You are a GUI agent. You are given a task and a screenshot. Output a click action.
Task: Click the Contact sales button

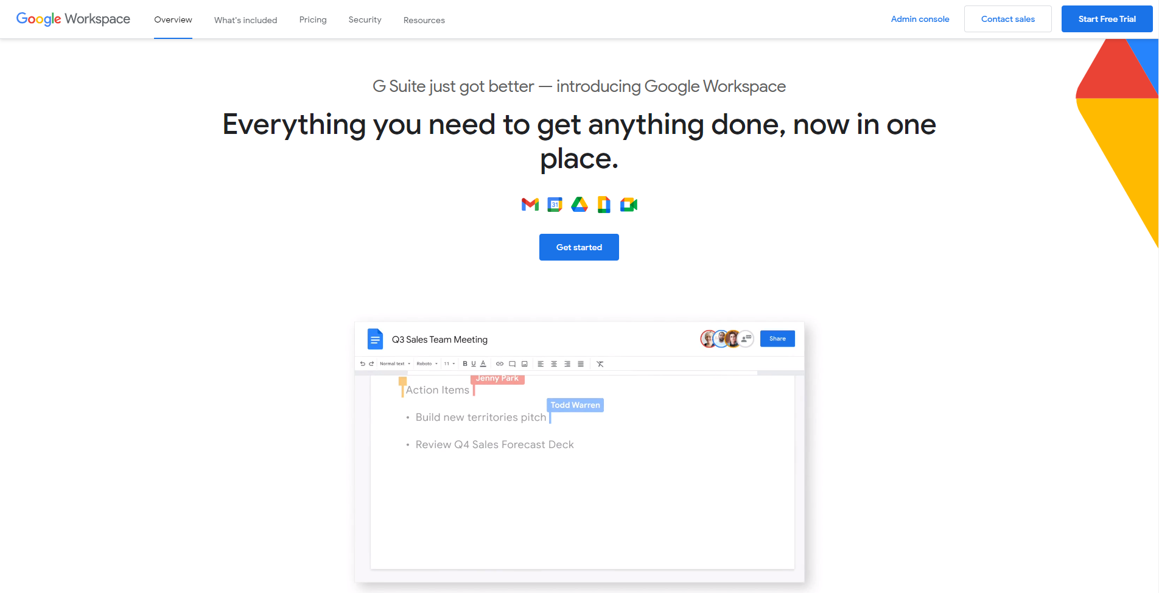pos(1007,19)
